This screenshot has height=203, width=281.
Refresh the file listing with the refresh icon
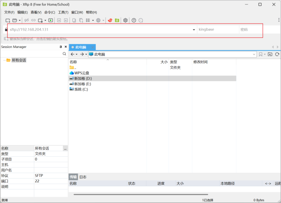click(x=277, y=54)
